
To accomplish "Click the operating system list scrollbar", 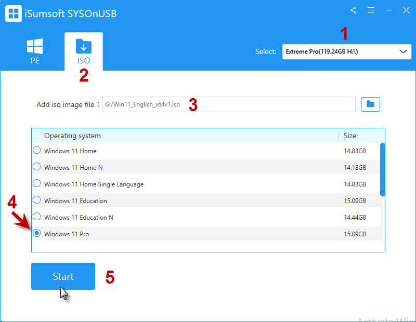I will 382,170.
